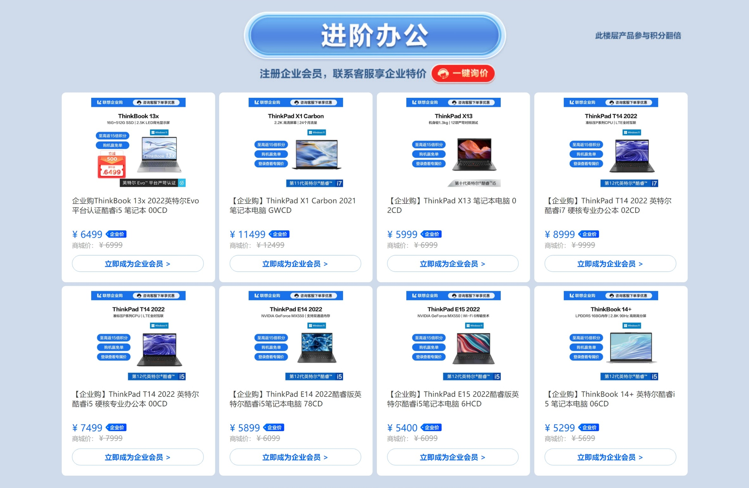Click title ThinkBook 14+ 英特尔酷睿i5 06CD
Image resolution: width=749 pixels, height=488 pixels.
610,399
